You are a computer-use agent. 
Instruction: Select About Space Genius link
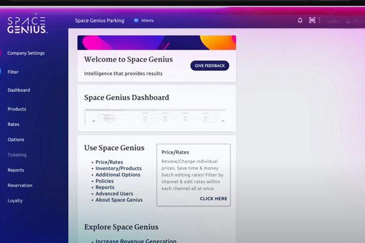(119, 200)
